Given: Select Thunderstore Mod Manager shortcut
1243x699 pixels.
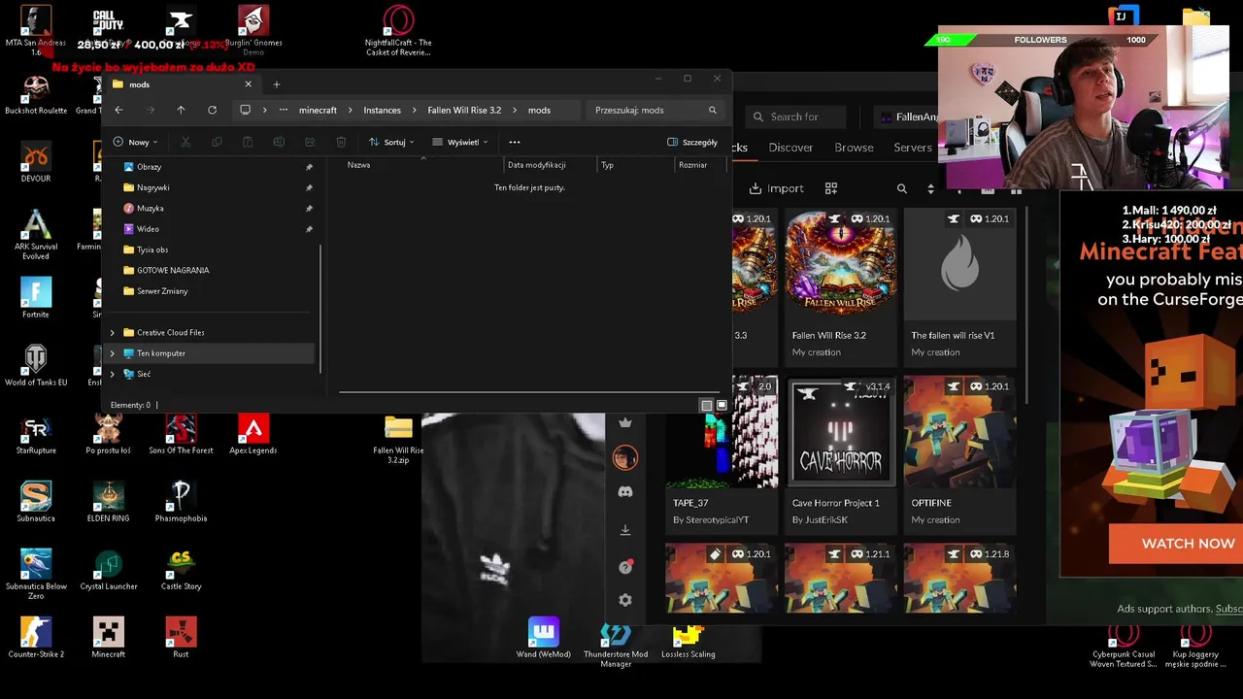Looking at the screenshot, I should [616, 644].
